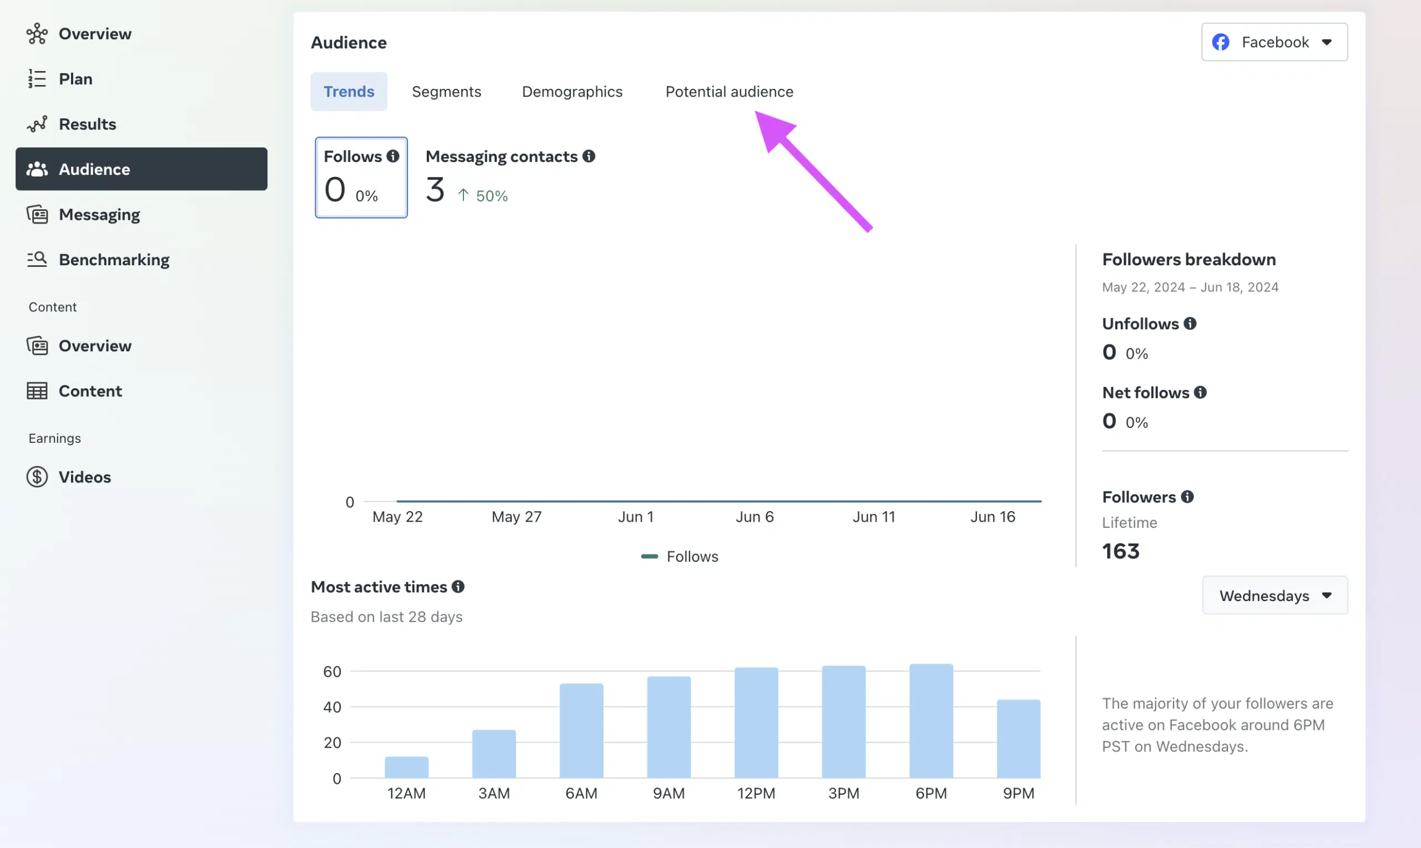Screen dimensions: 1421x848
Task: Open the Wednesdays day selector
Action: click(1274, 595)
